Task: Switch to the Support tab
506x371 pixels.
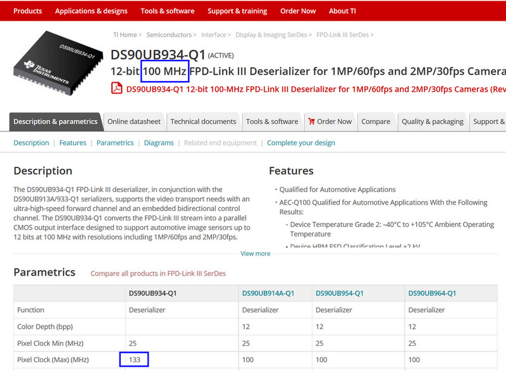Action: coord(488,121)
